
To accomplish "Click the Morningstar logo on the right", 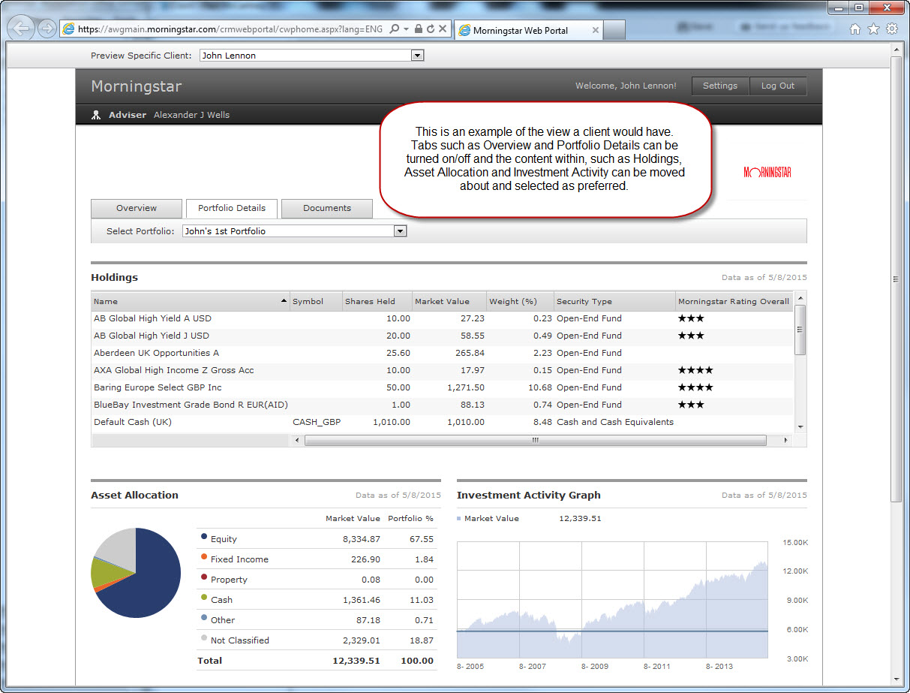I will [767, 172].
